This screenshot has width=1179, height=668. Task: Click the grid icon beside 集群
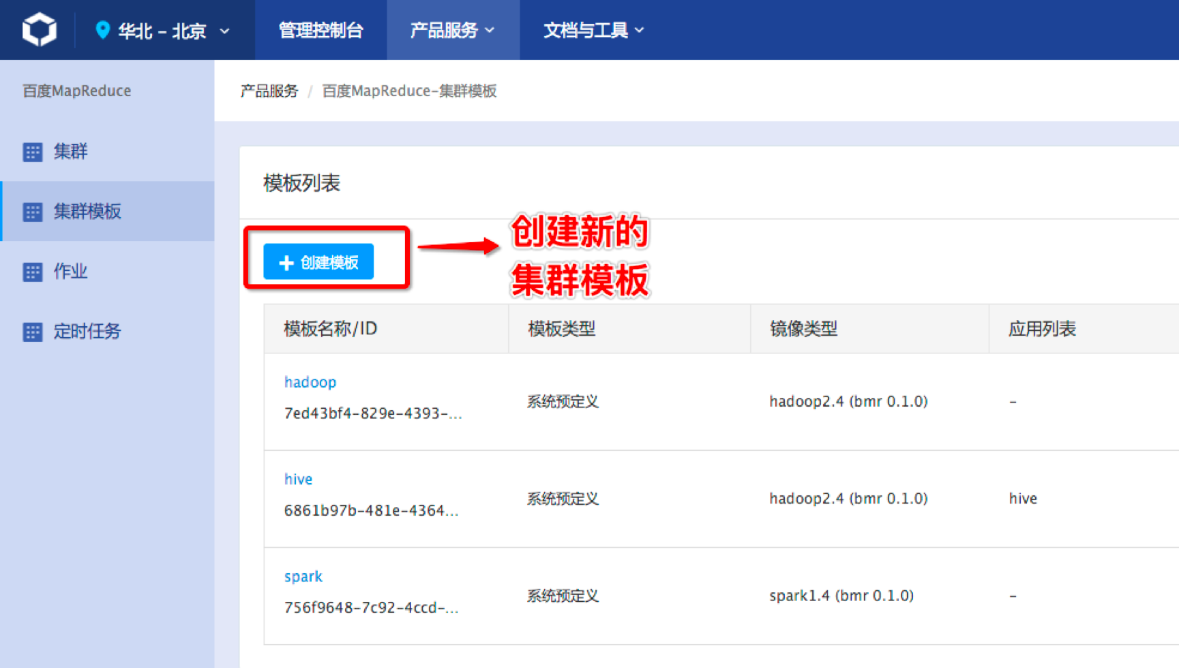(32, 151)
